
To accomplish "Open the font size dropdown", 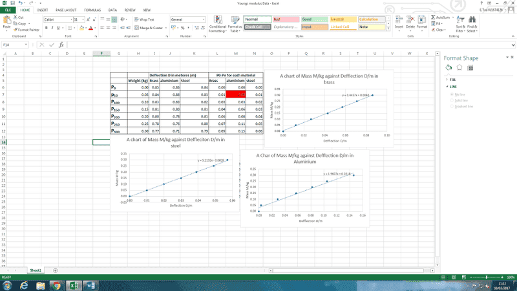I will [83, 19].
